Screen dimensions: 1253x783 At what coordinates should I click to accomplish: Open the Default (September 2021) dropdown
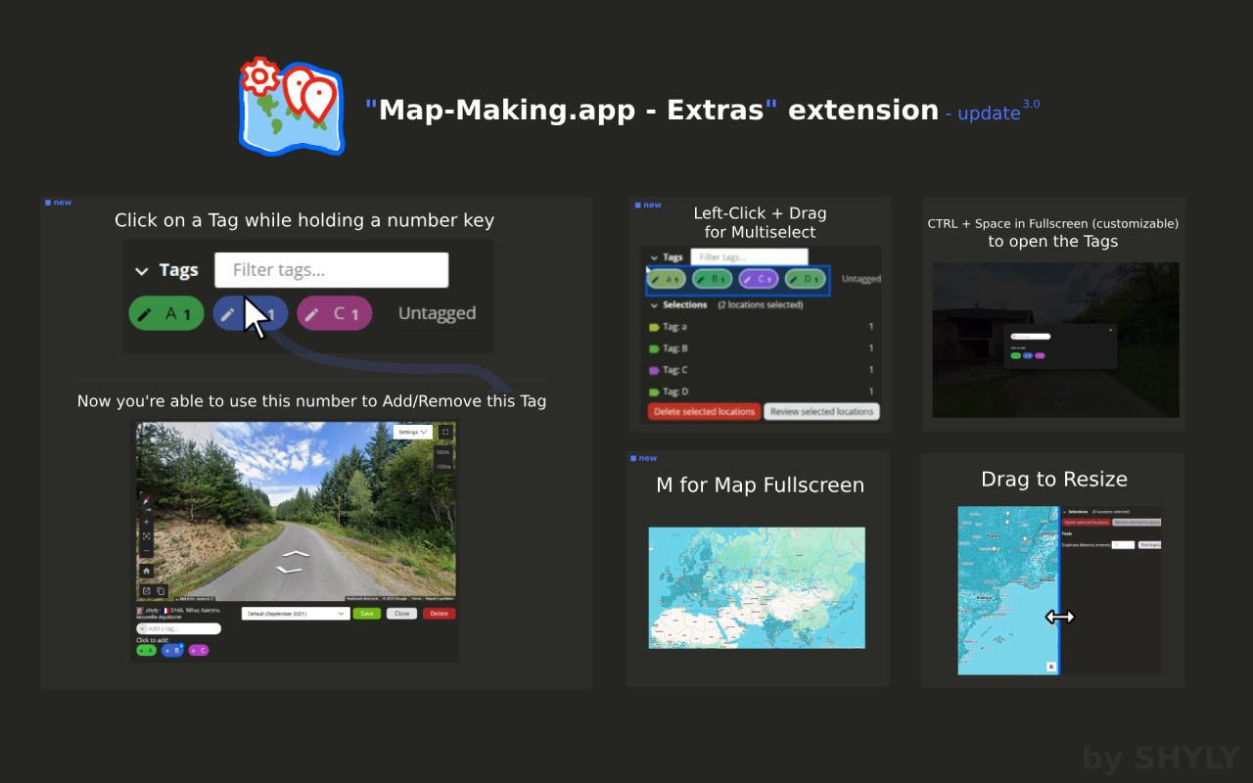(x=296, y=614)
